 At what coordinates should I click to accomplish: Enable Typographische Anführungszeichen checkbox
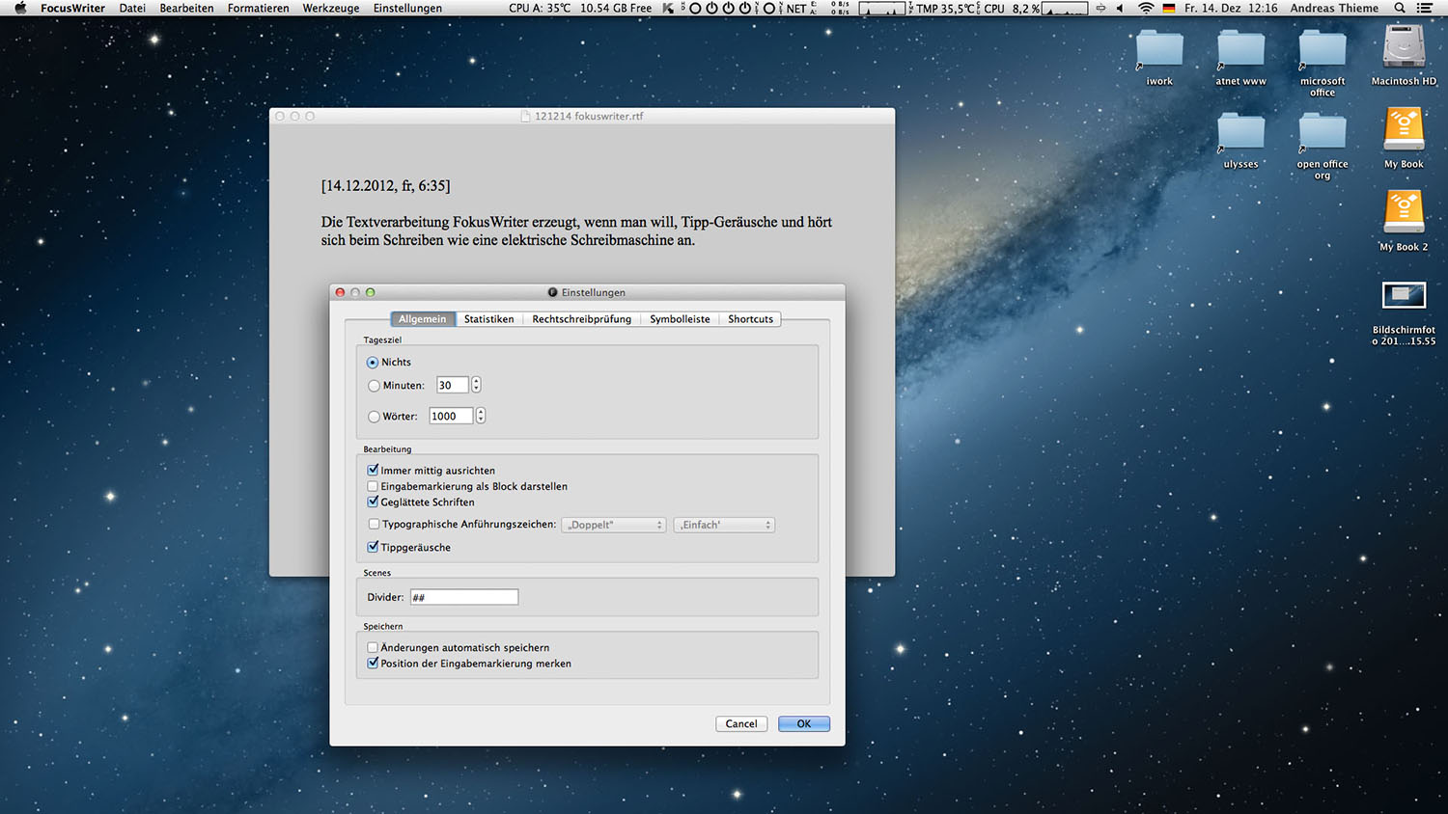coord(374,525)
